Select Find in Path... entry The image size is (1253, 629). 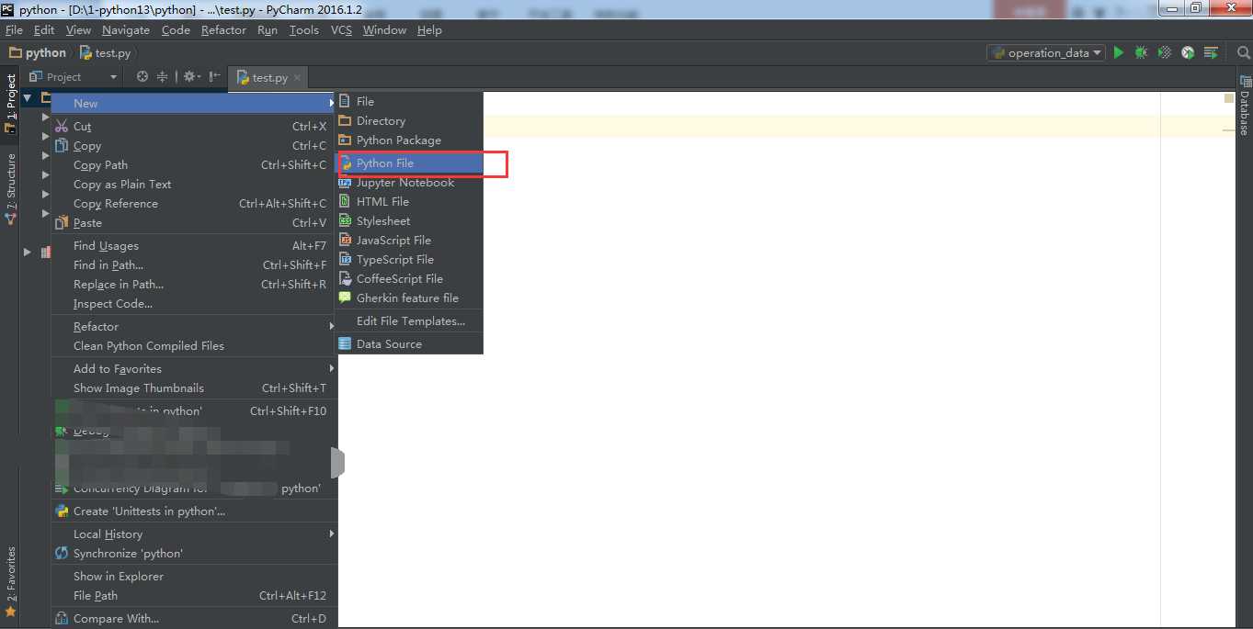click(194, 264)
